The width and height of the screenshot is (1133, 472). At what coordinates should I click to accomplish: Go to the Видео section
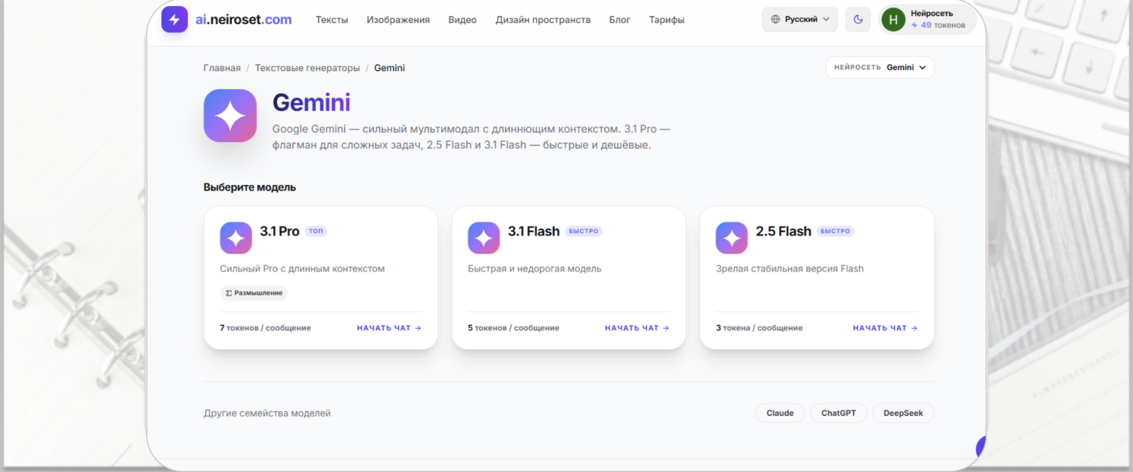click(462, 20)
